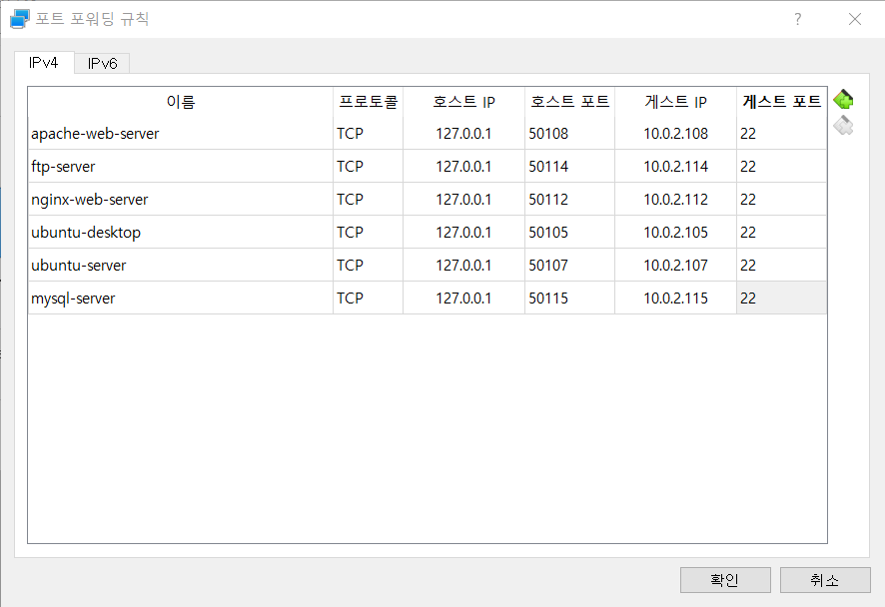
Task: Click host port 50108 cell
Action: coord(569,133)
